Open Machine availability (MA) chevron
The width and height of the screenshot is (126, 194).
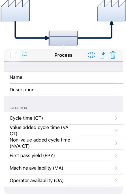[116, 168]
